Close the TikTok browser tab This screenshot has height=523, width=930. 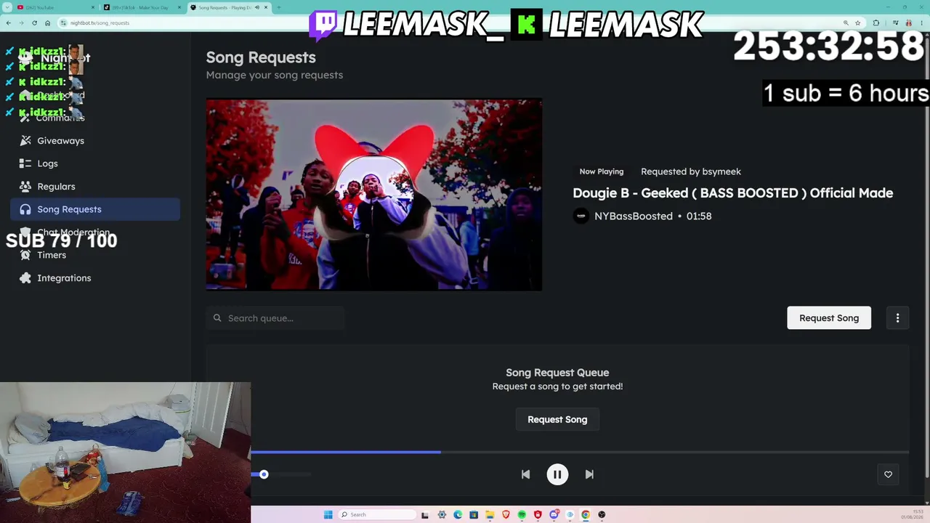pyautogui.click(x=179, y=7)
